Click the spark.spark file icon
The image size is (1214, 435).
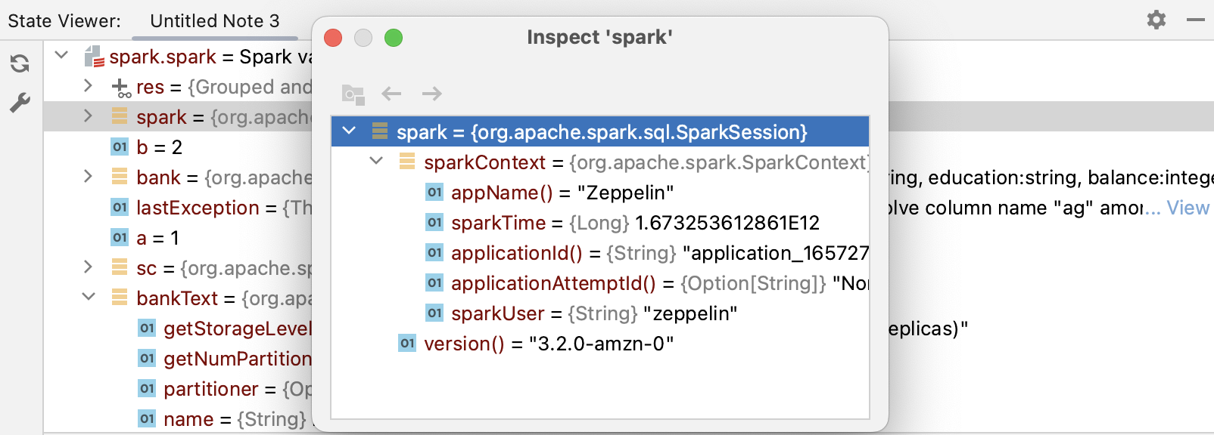95,57
